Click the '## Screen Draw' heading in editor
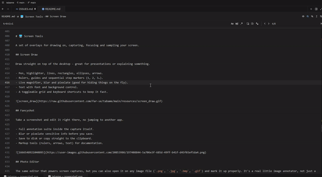The height and width of the screenshot is (177, 322). pyautogui.click(x=27, y=55)
